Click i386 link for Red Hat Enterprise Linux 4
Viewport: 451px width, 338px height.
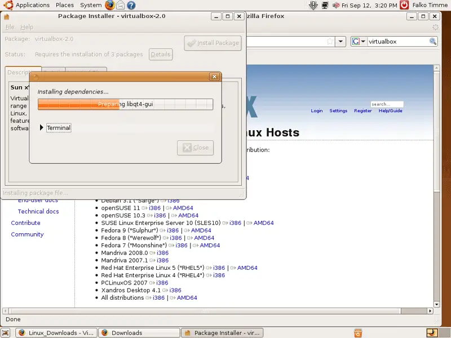point(219,275)
